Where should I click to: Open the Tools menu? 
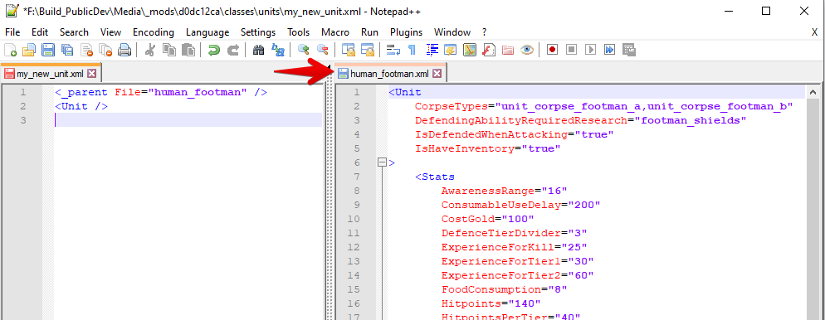[298, 32]
